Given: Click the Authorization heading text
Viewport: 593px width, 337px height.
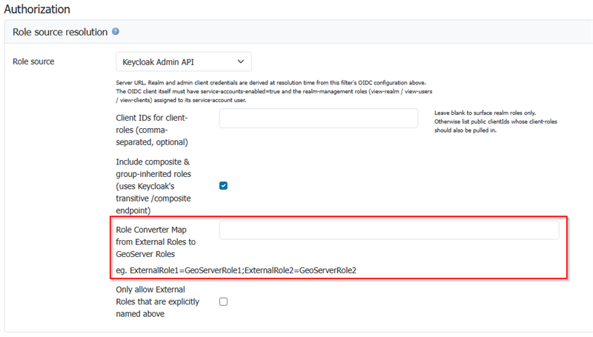Looking at the screenshot, I should tap(37, 9).
